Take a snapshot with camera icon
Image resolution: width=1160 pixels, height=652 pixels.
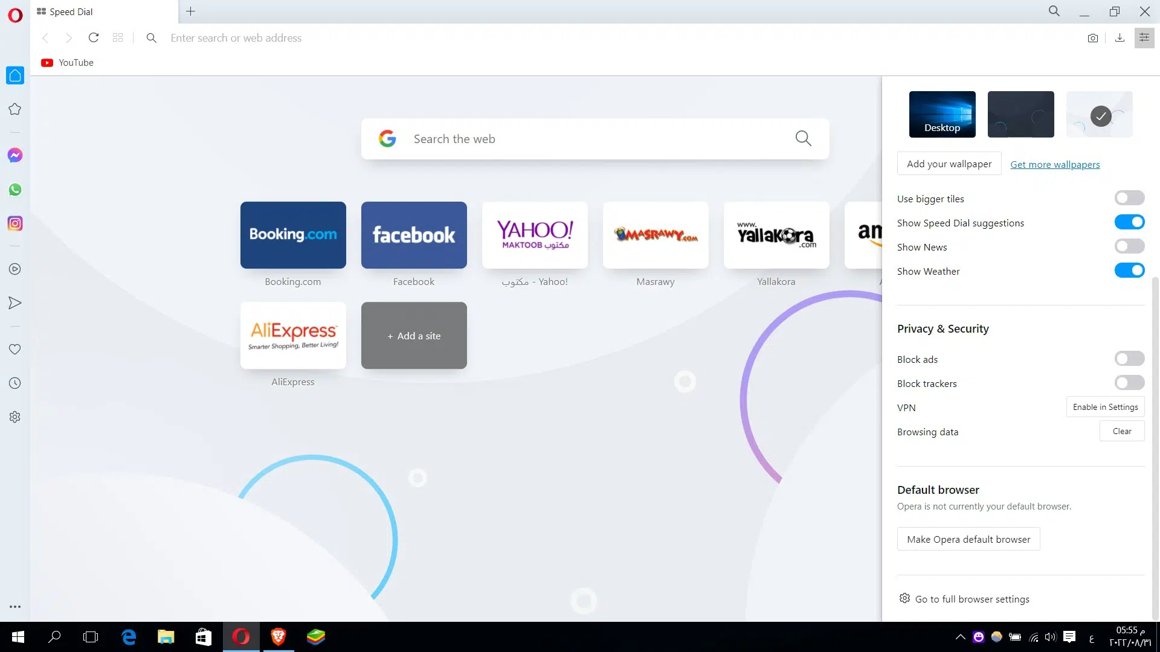point(1093,38)
